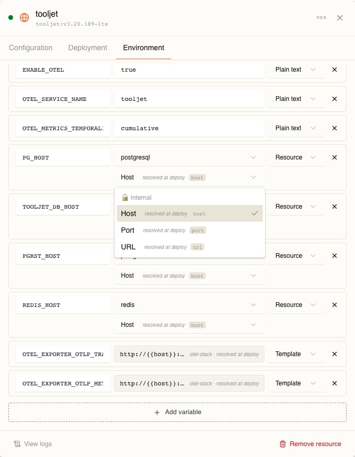Choose Host option in dropdown list
Viewport: 355px width, 457px height.
pos(190,213)
